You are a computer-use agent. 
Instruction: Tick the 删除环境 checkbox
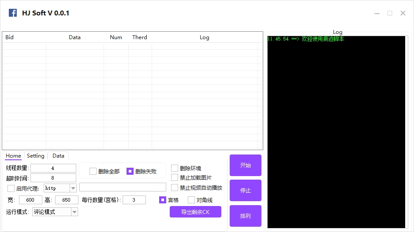coord(175,168)
